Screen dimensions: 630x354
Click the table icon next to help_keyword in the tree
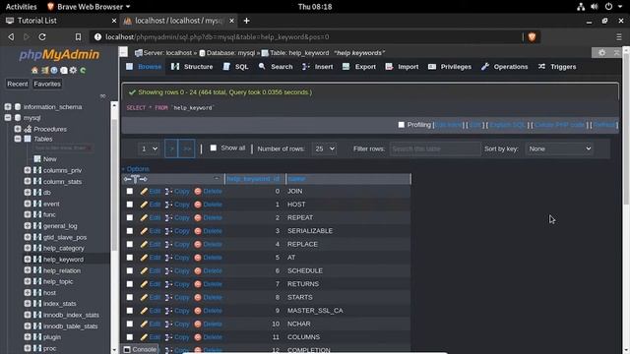pos(37,260)
